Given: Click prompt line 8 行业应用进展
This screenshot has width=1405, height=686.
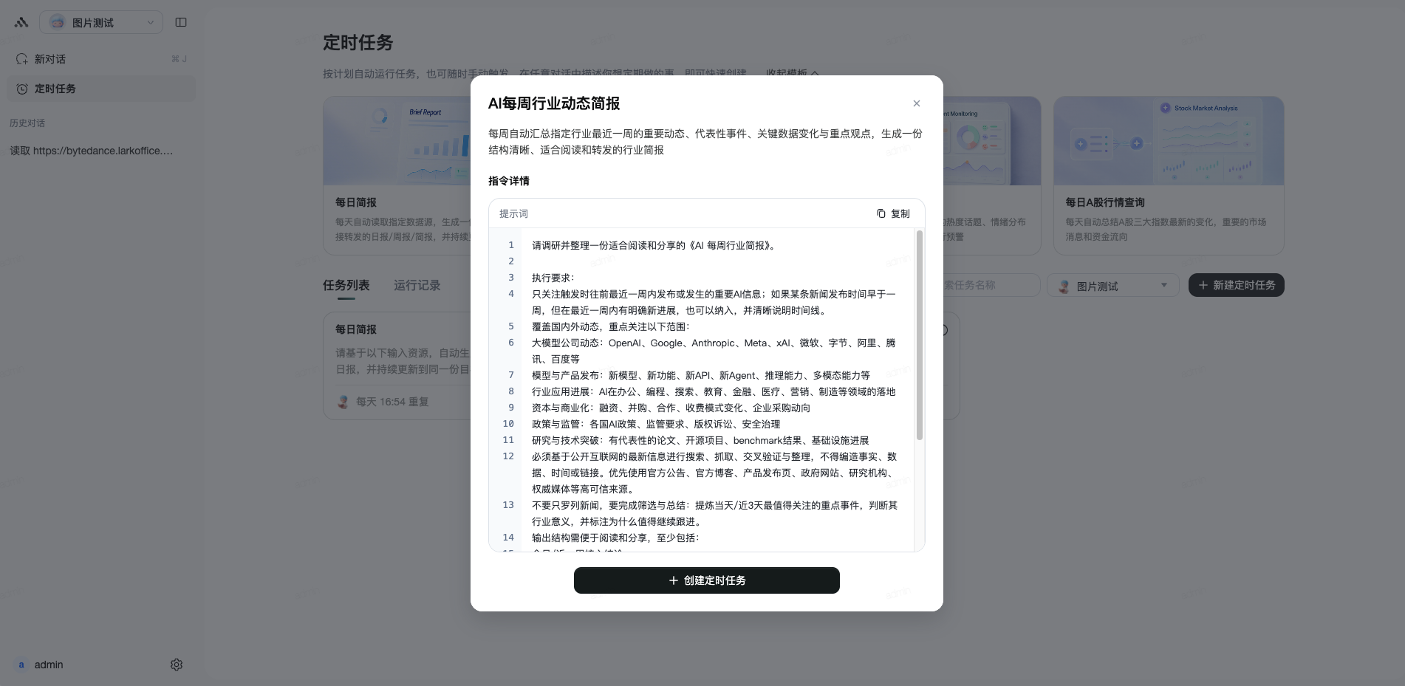Looking at the screenshot, I should tap(714, 391).
